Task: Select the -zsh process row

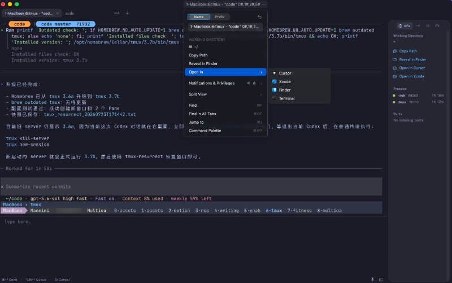Action: 418,95
